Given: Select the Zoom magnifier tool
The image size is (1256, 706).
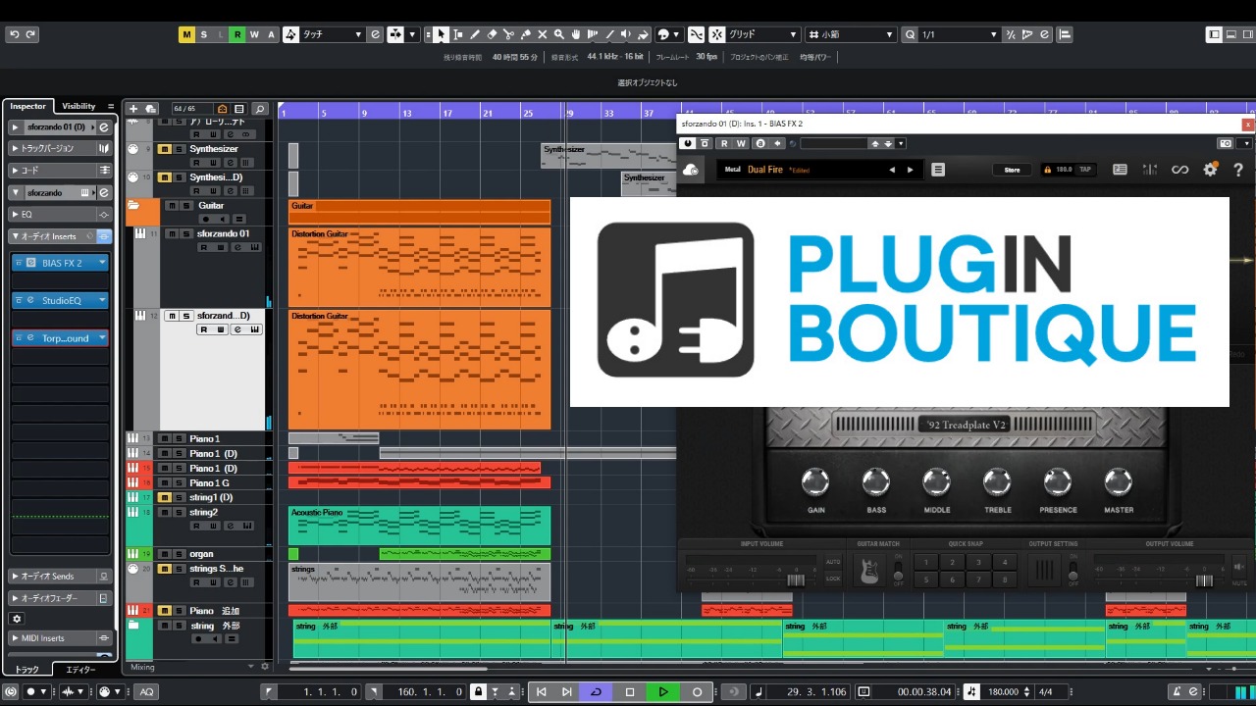Looking at the screenshot, I should (x=558, y=34).
